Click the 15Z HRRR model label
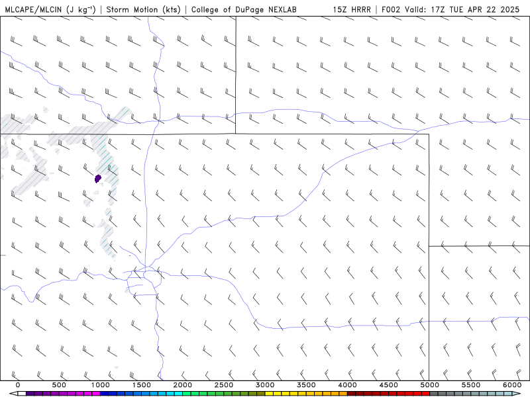The image size is (530, 397). (352, 9)
